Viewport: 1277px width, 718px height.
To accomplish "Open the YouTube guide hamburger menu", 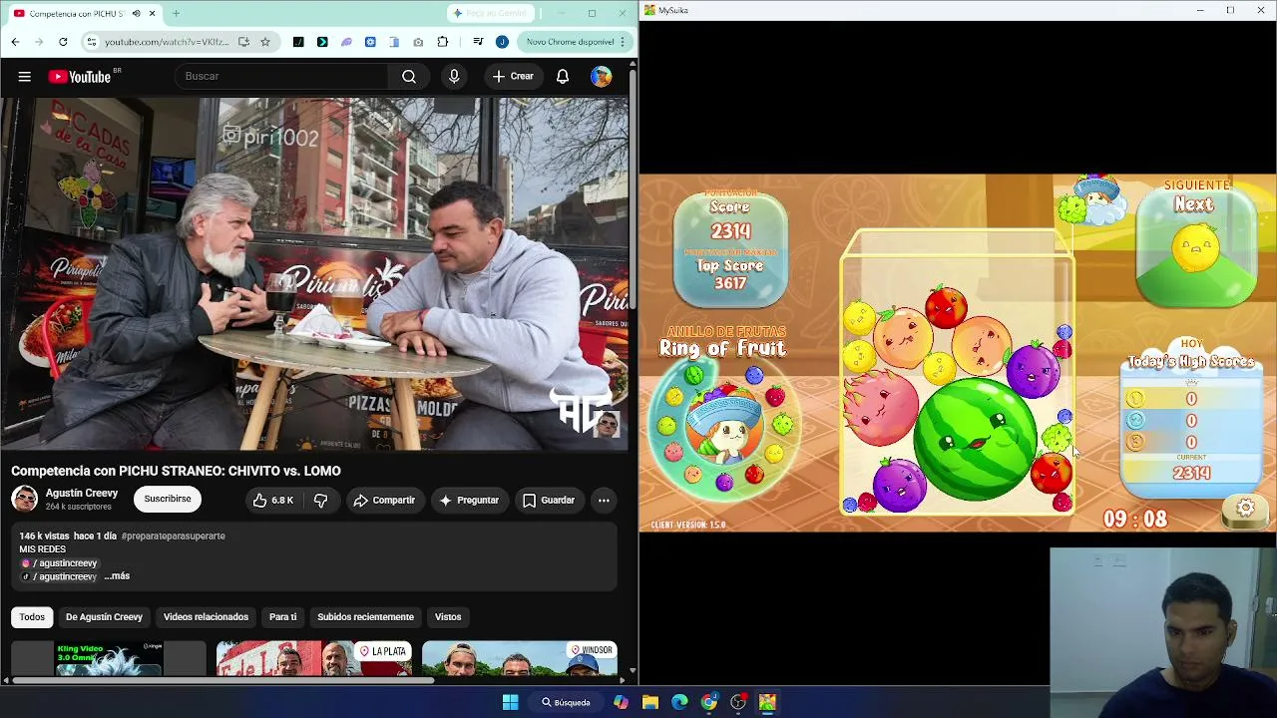I will click(x=25, y=76).
